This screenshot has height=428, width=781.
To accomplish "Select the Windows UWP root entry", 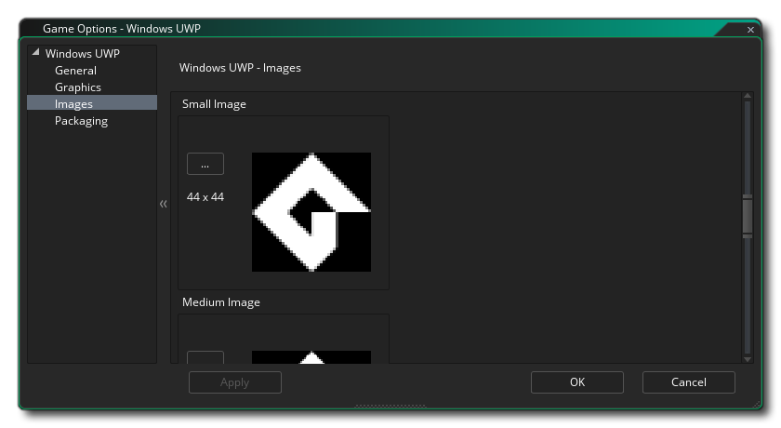I will click(83, 53).
